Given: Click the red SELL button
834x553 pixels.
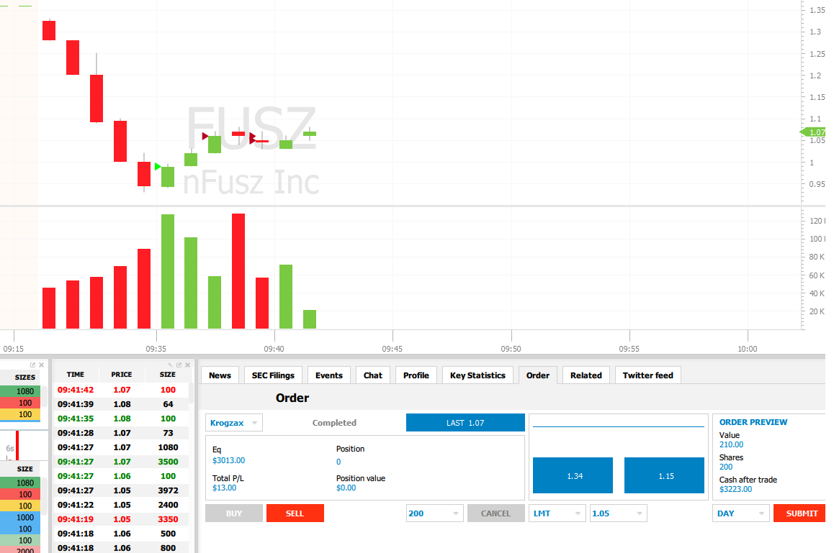Looking at the screenshot, I should coord(295,513).
